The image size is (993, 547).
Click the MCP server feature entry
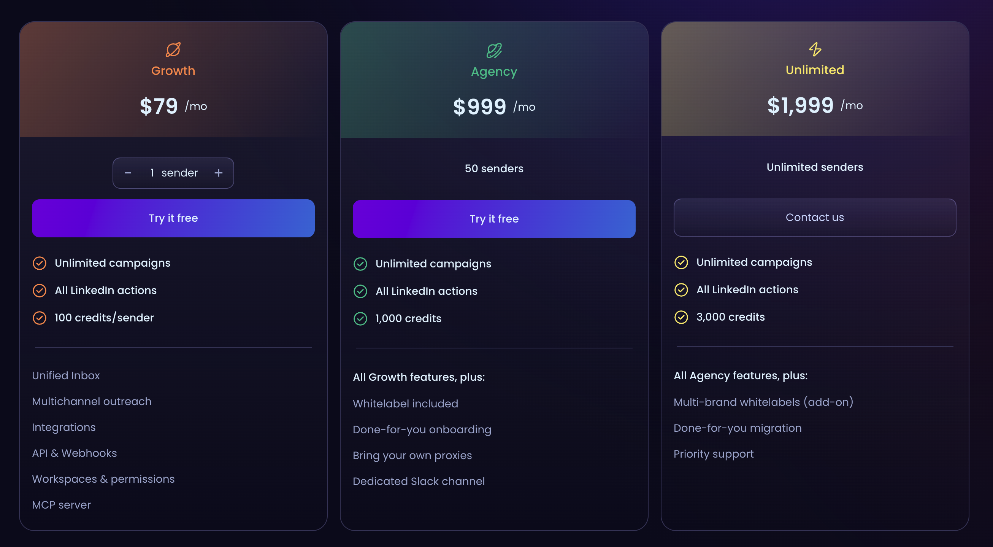click(x=61, y=504)
